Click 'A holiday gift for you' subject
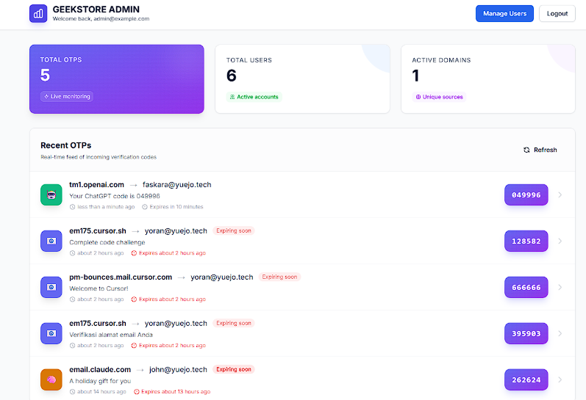 point(100,381)
